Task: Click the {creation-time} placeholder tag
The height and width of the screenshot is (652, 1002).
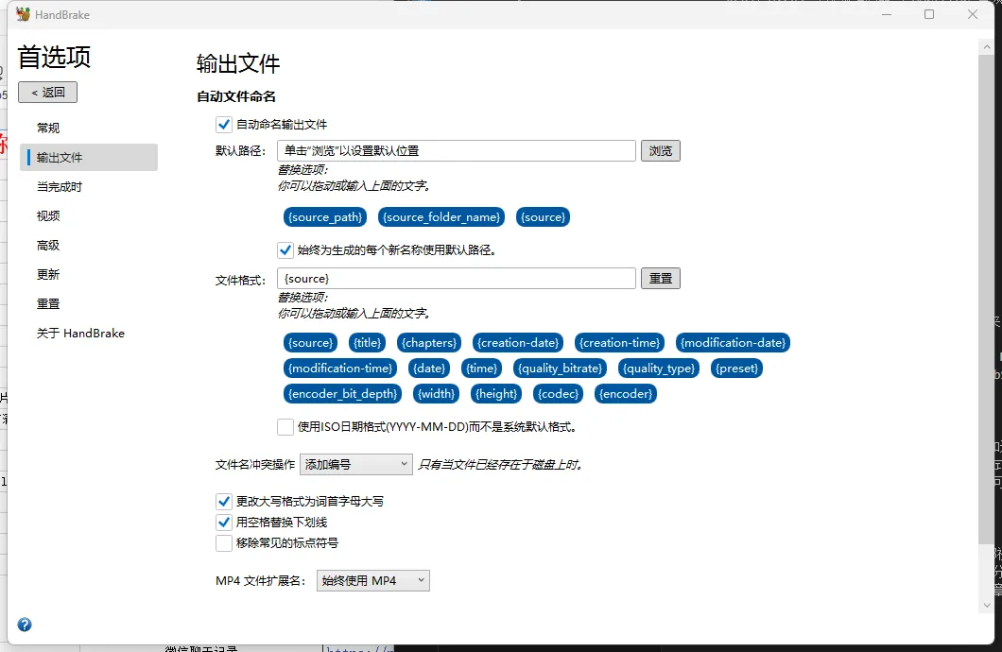Action: pos(620,343)
